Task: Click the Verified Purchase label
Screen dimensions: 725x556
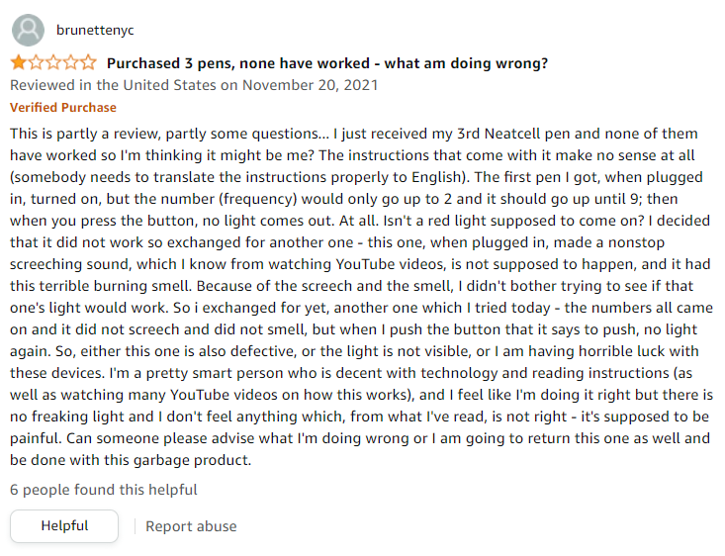Action: [x=63, y=107]
